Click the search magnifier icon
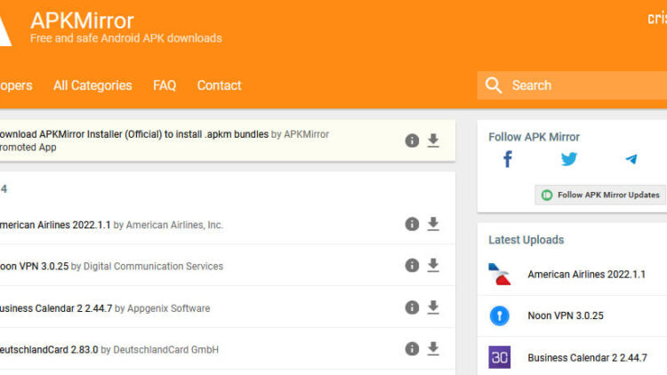667x375 pixels. (493, 85)
